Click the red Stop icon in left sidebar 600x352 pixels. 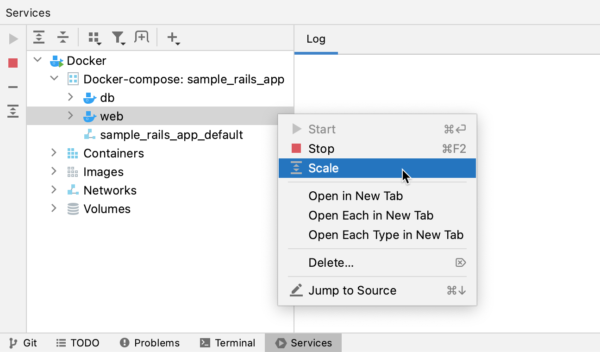[x=12, y=63]
